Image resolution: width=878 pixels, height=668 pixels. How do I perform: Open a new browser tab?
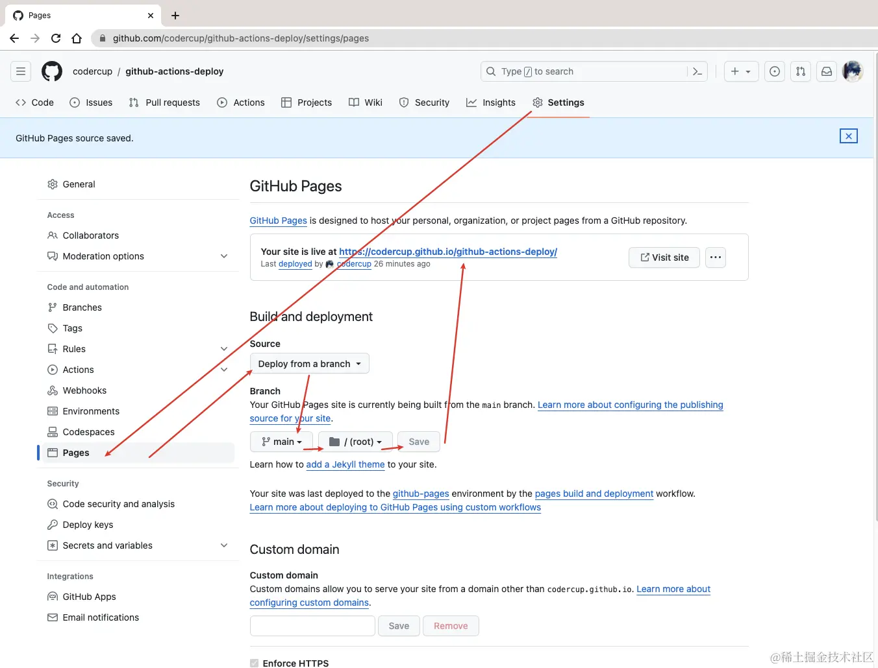pyautogui.click(x=175, y=16)
